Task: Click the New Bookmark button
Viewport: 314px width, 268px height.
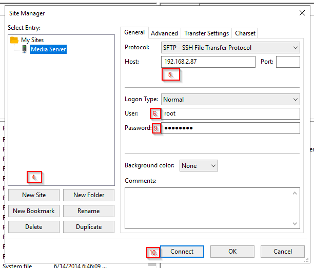Action: click(x=34, y=211)
